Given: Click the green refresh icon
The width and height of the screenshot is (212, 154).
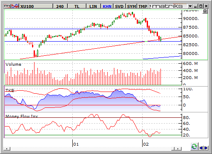Looking at the screenshot, I should (x=194, y=147).
